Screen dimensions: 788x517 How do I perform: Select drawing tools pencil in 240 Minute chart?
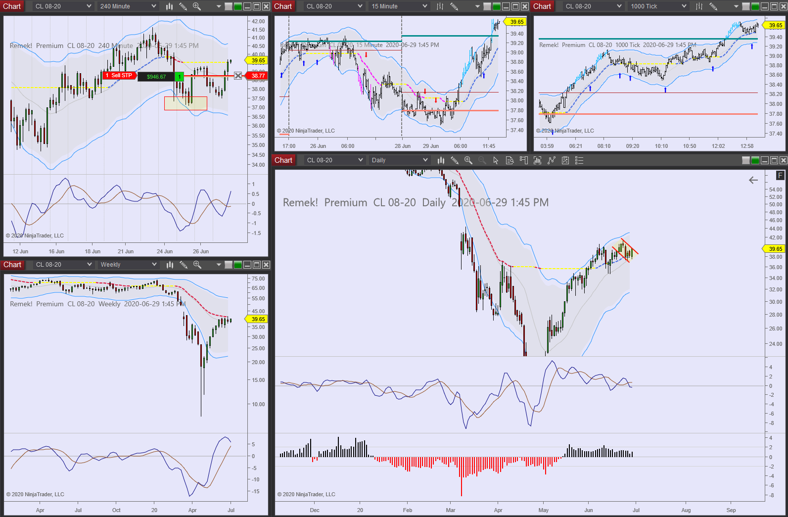pyautogui.click(x=183, y=6)
